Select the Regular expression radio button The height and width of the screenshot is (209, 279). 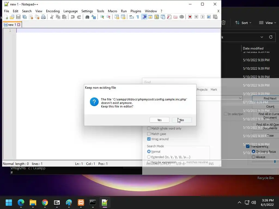click(149, 162)
